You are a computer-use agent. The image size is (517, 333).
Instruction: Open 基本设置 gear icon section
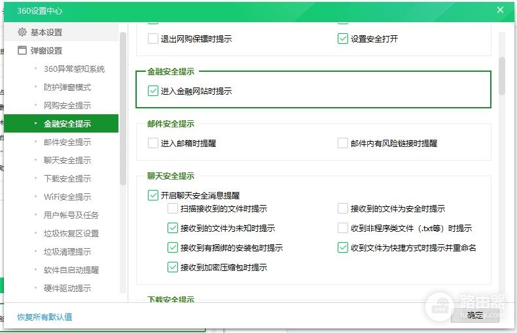coord(22,32)
